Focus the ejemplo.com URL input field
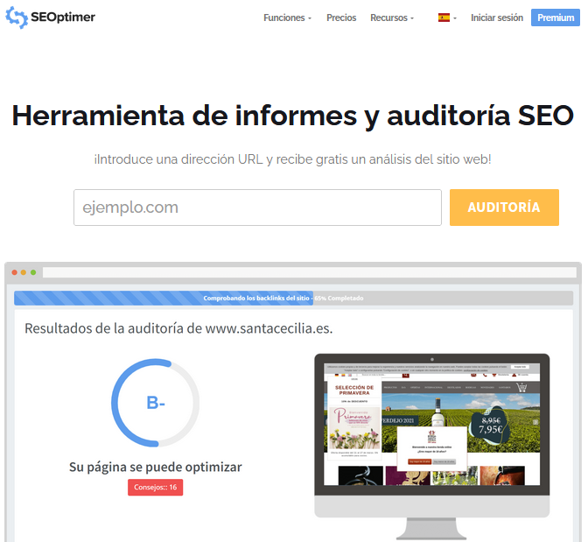Screen dimensions: 588x542 (257, 208)
